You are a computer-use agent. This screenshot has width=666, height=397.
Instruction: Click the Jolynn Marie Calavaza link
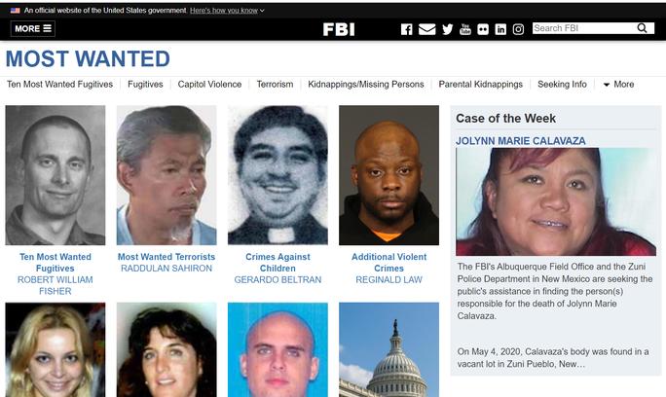[x=520, y=141]
